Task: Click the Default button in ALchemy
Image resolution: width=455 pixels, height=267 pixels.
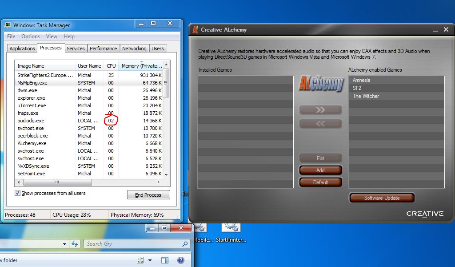Action: tap(320, 182)
